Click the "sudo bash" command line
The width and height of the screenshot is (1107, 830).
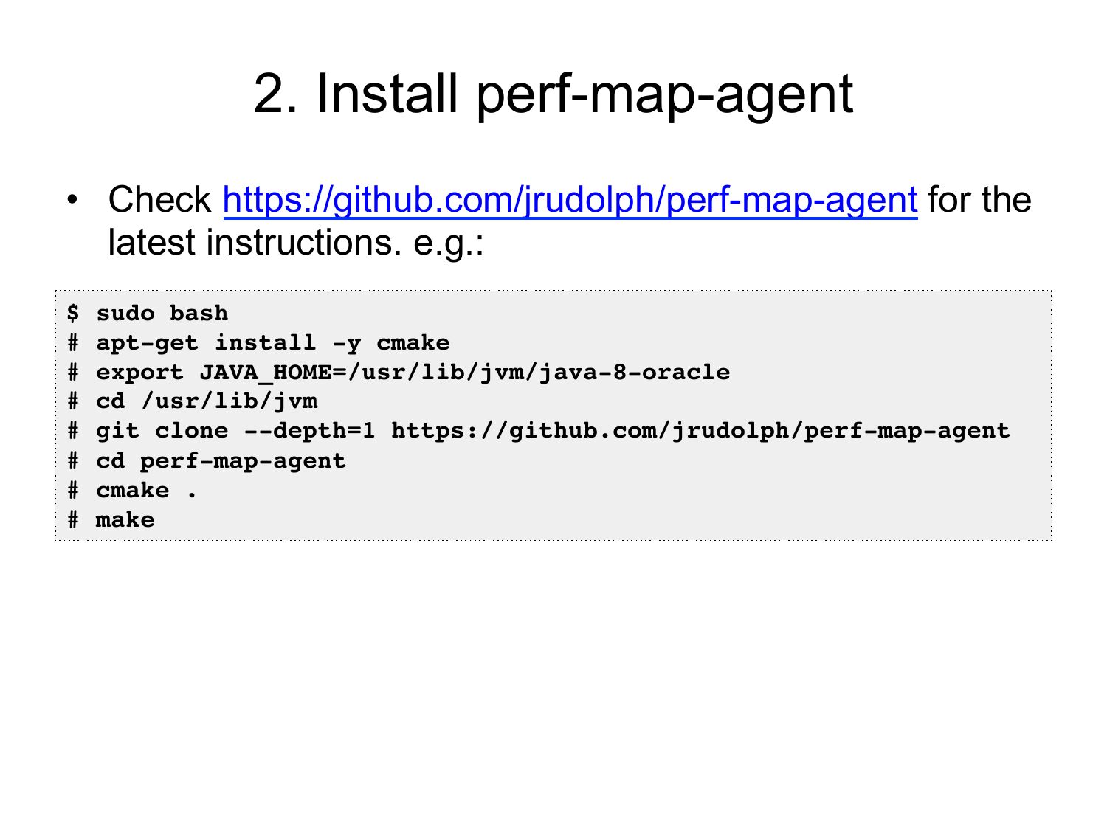coord(162,314)
